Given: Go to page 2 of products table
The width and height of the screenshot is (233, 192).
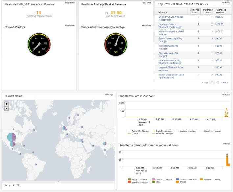Looking at the screenshot, I should [x=218, y=82].
